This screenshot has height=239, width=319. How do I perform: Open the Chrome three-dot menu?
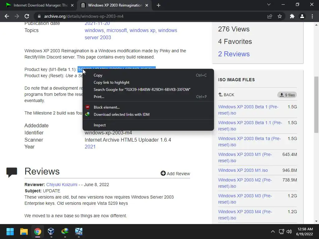point(312,16)
